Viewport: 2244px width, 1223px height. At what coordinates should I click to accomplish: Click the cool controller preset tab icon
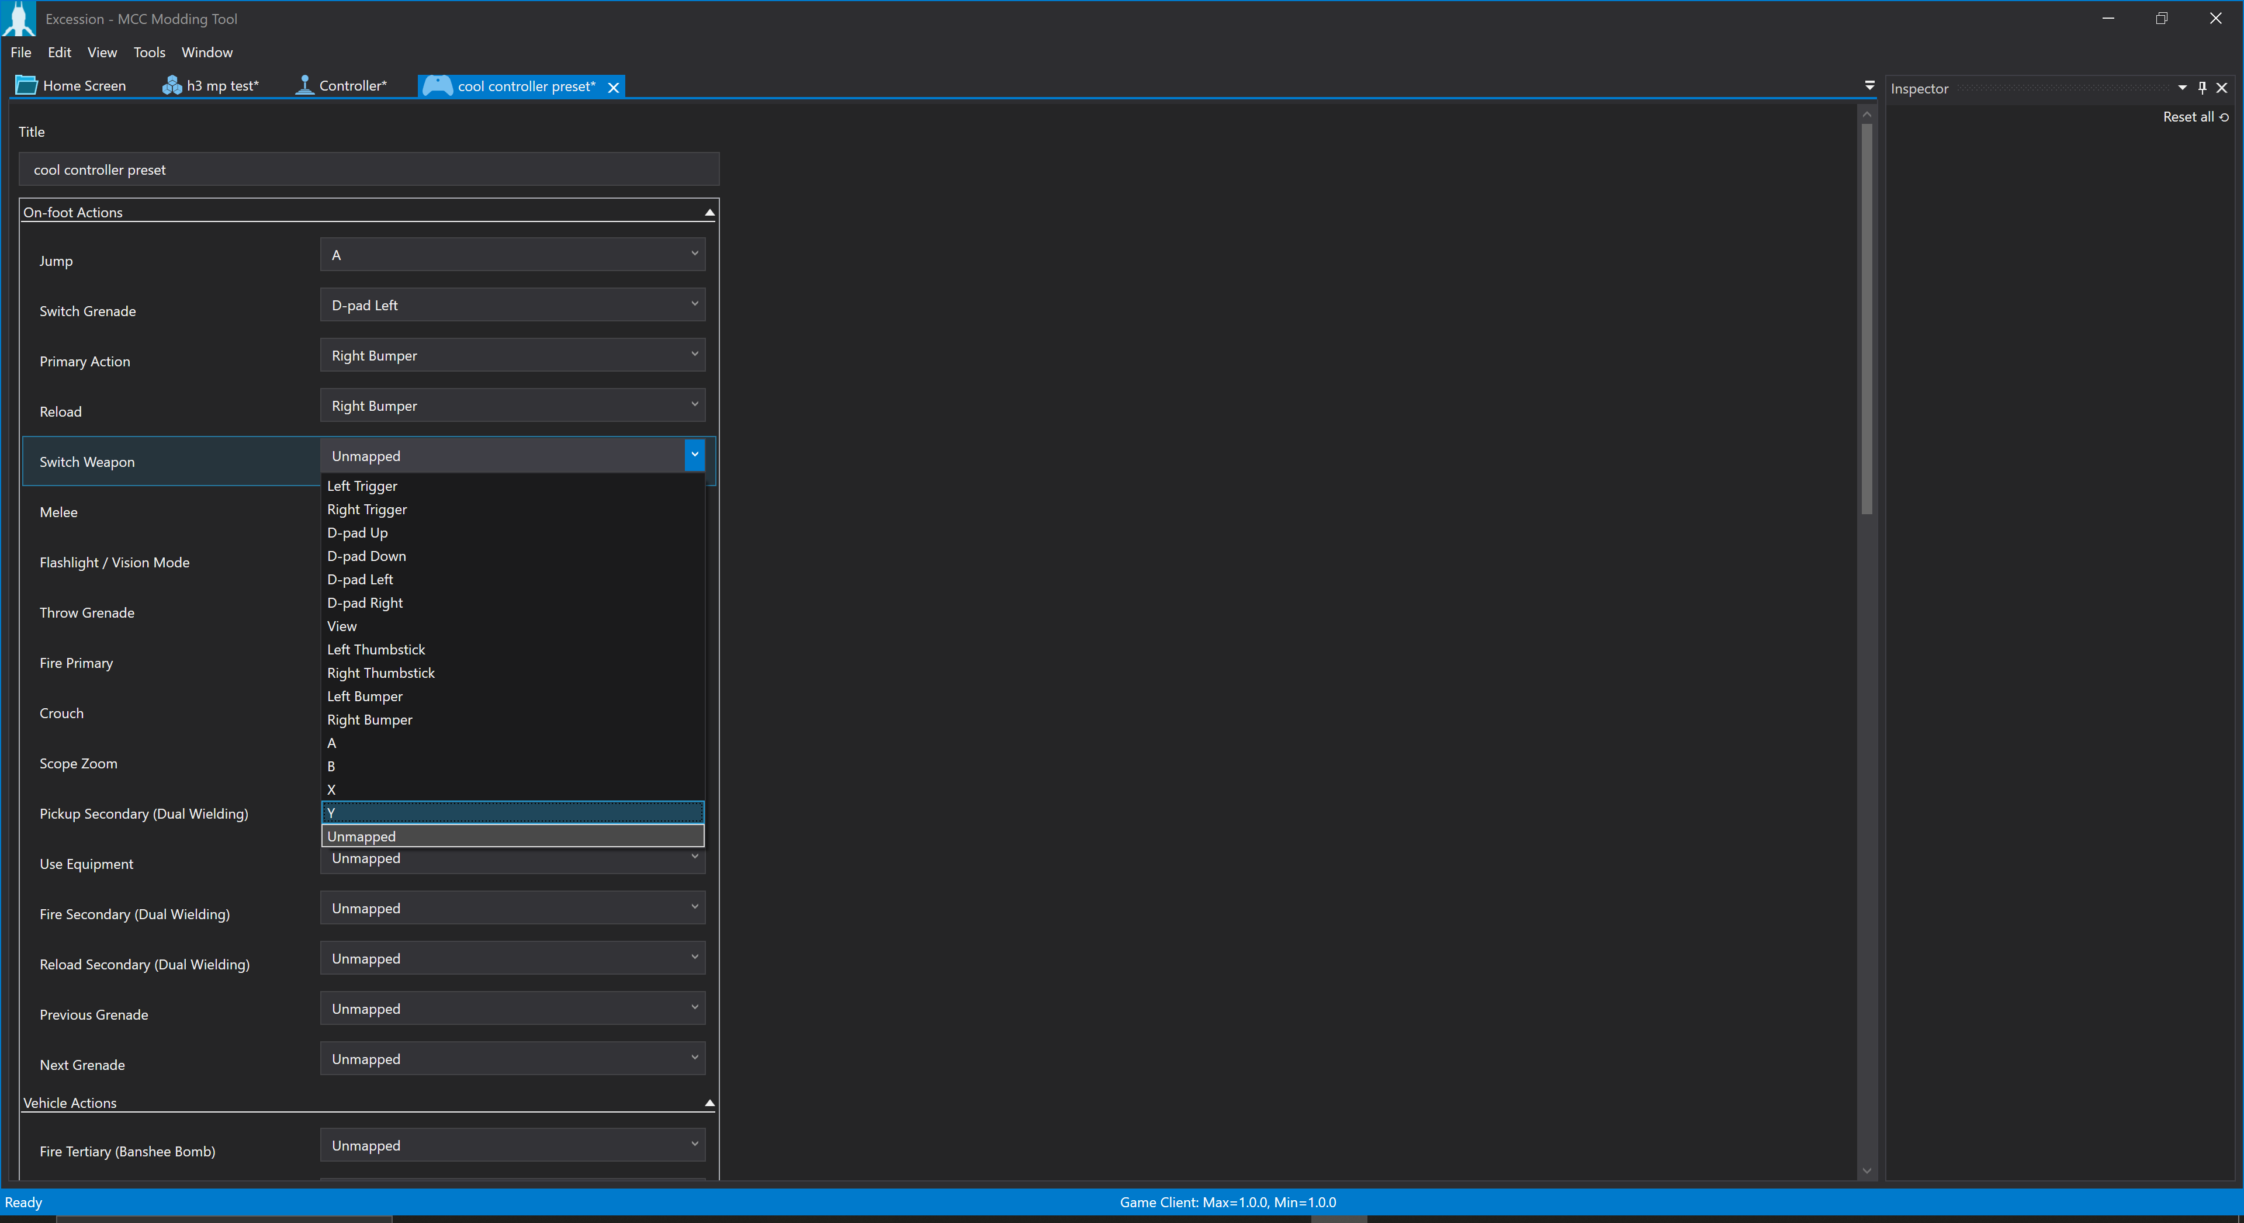pyautogui.click(x=438, y=86)
